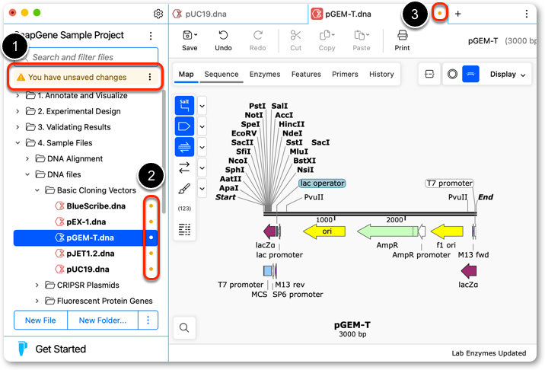Viewport: 545px width, 370px height.
Task: Select the yellow ori feature arrow
Action: click(324, 231)
